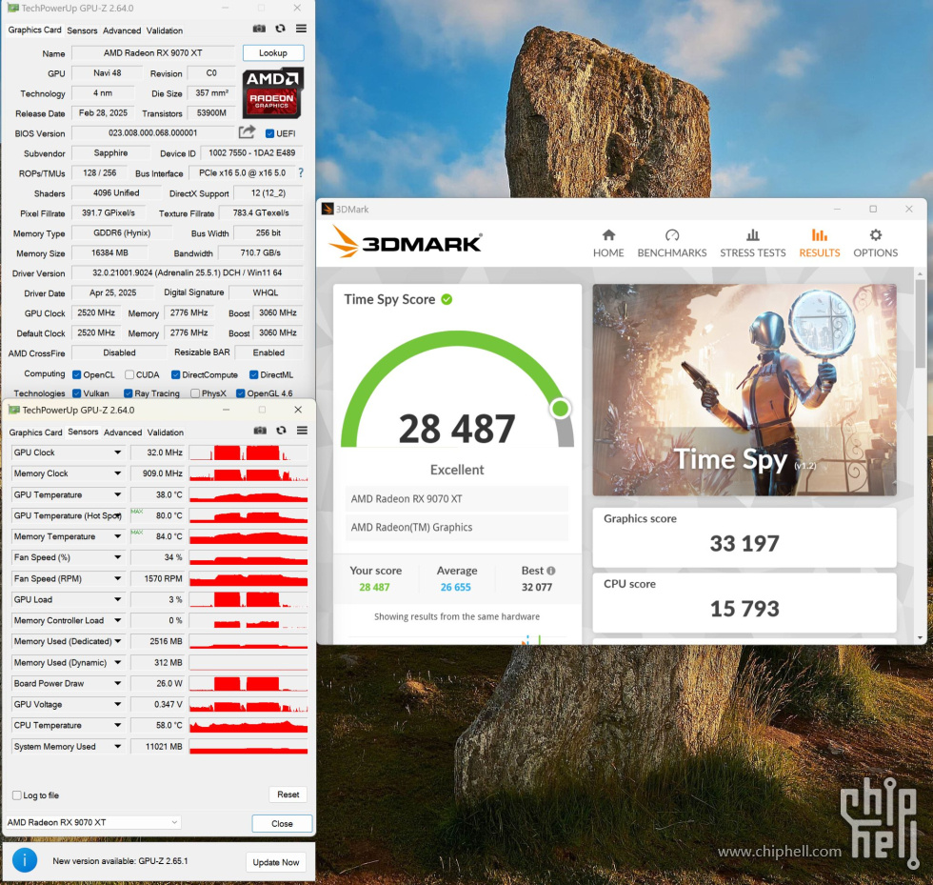Viewport: 933px width, 885px height.
Task: Click the Time Spy benchmark thumbnail
Action: coord(744,390)
